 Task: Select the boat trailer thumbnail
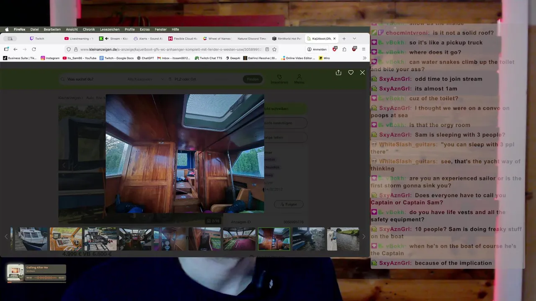[100, 239]
